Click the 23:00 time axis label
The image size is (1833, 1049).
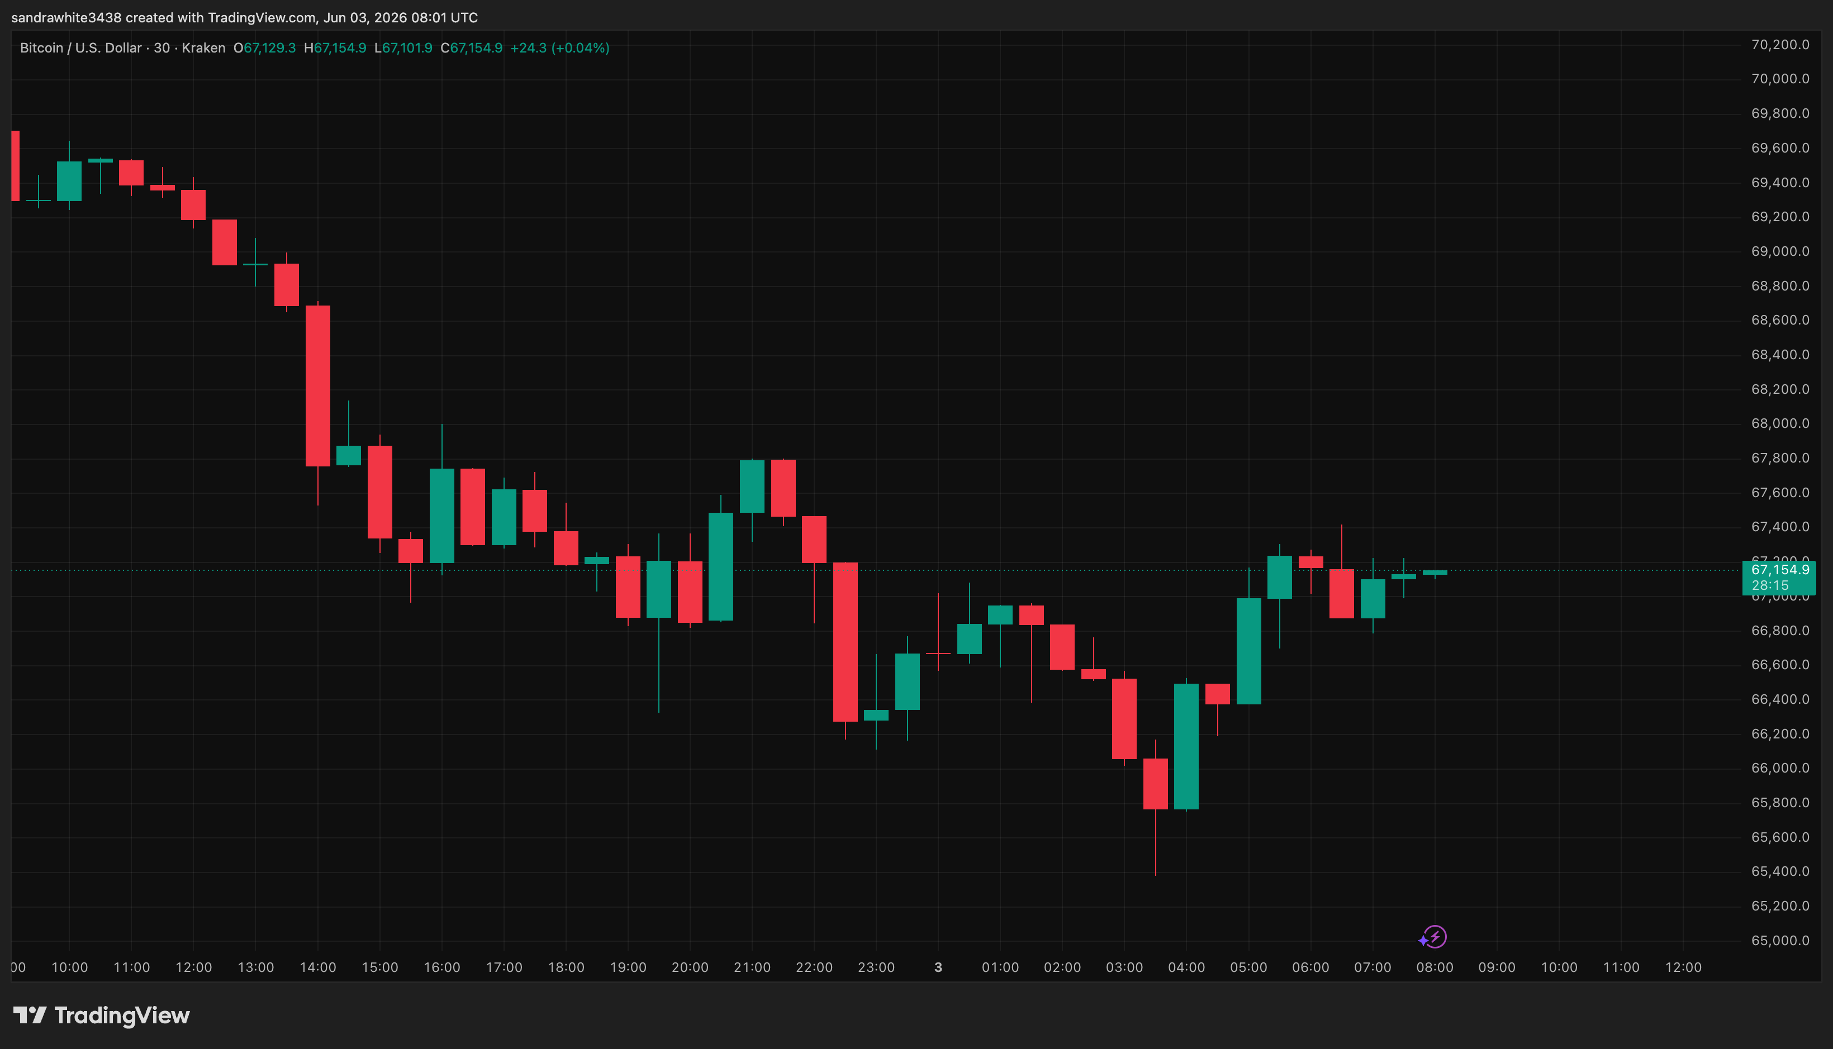click(x=876, y=967)
